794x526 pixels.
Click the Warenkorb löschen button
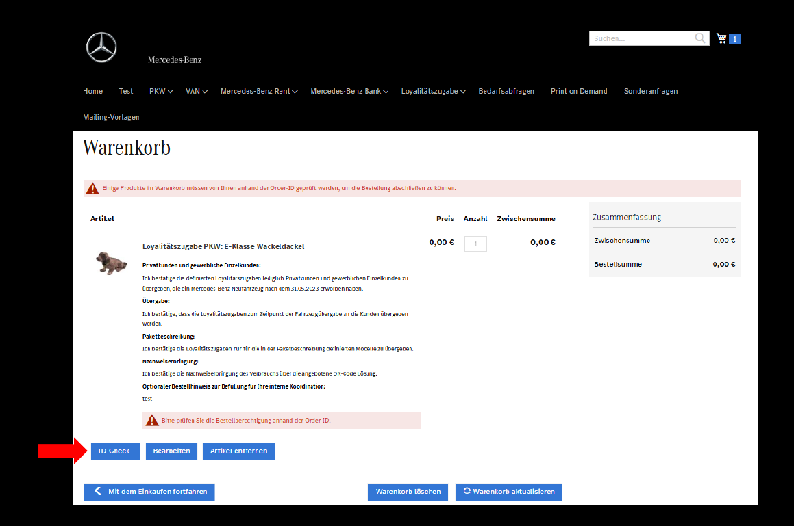[x=408, y=492]
